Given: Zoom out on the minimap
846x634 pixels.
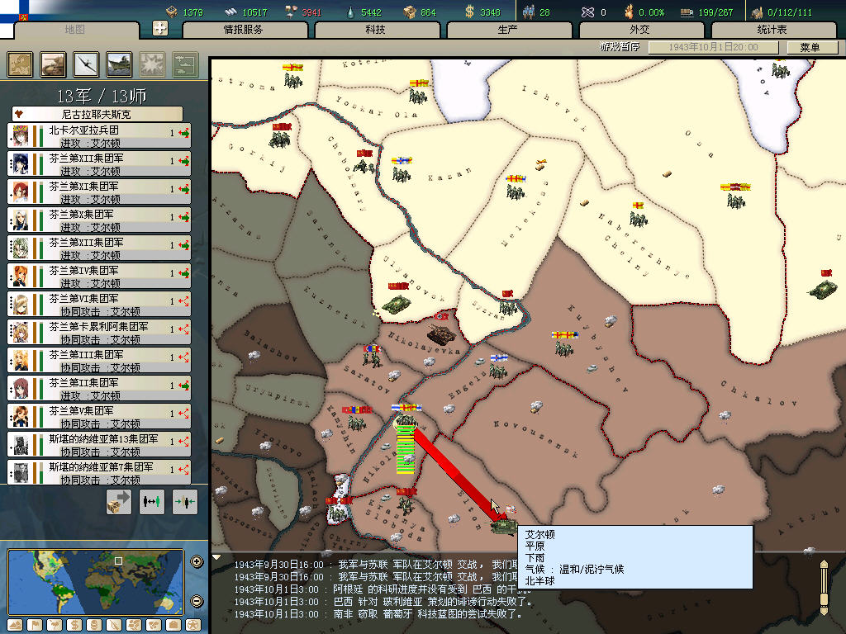Looking at the screenshot, I should pos(197,601).
